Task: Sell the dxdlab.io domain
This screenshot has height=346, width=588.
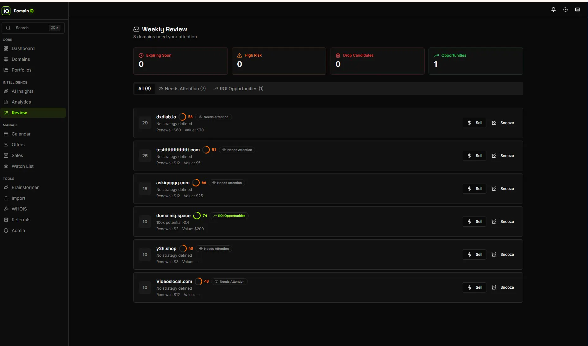Action: pos(474,123)
